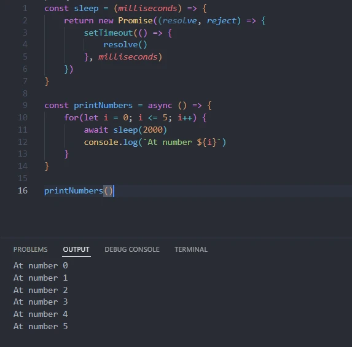Image resolution: width=352 pixels, height=347 pixels.
Task: Click the async keyword on line 9
Action: (x=160, y=105)
